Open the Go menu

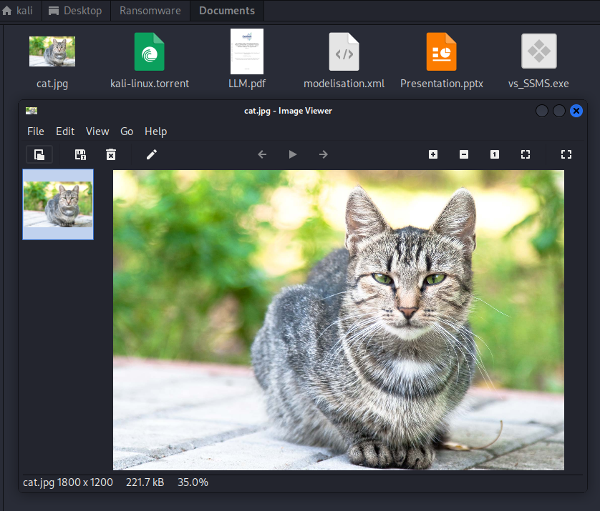pyautogui.click(x=127, y=132)
